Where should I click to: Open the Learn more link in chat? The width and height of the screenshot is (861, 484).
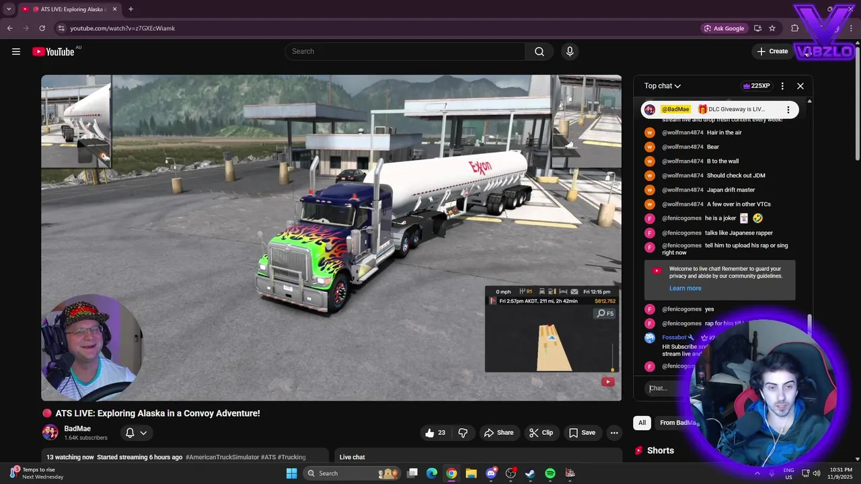tap(685, 288)
